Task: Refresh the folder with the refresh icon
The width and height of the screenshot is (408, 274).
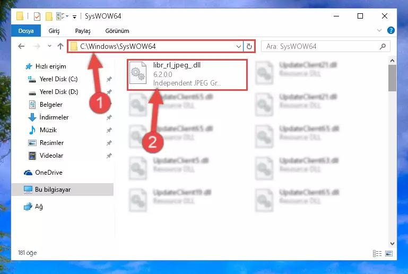Action: tap(249, 47)
